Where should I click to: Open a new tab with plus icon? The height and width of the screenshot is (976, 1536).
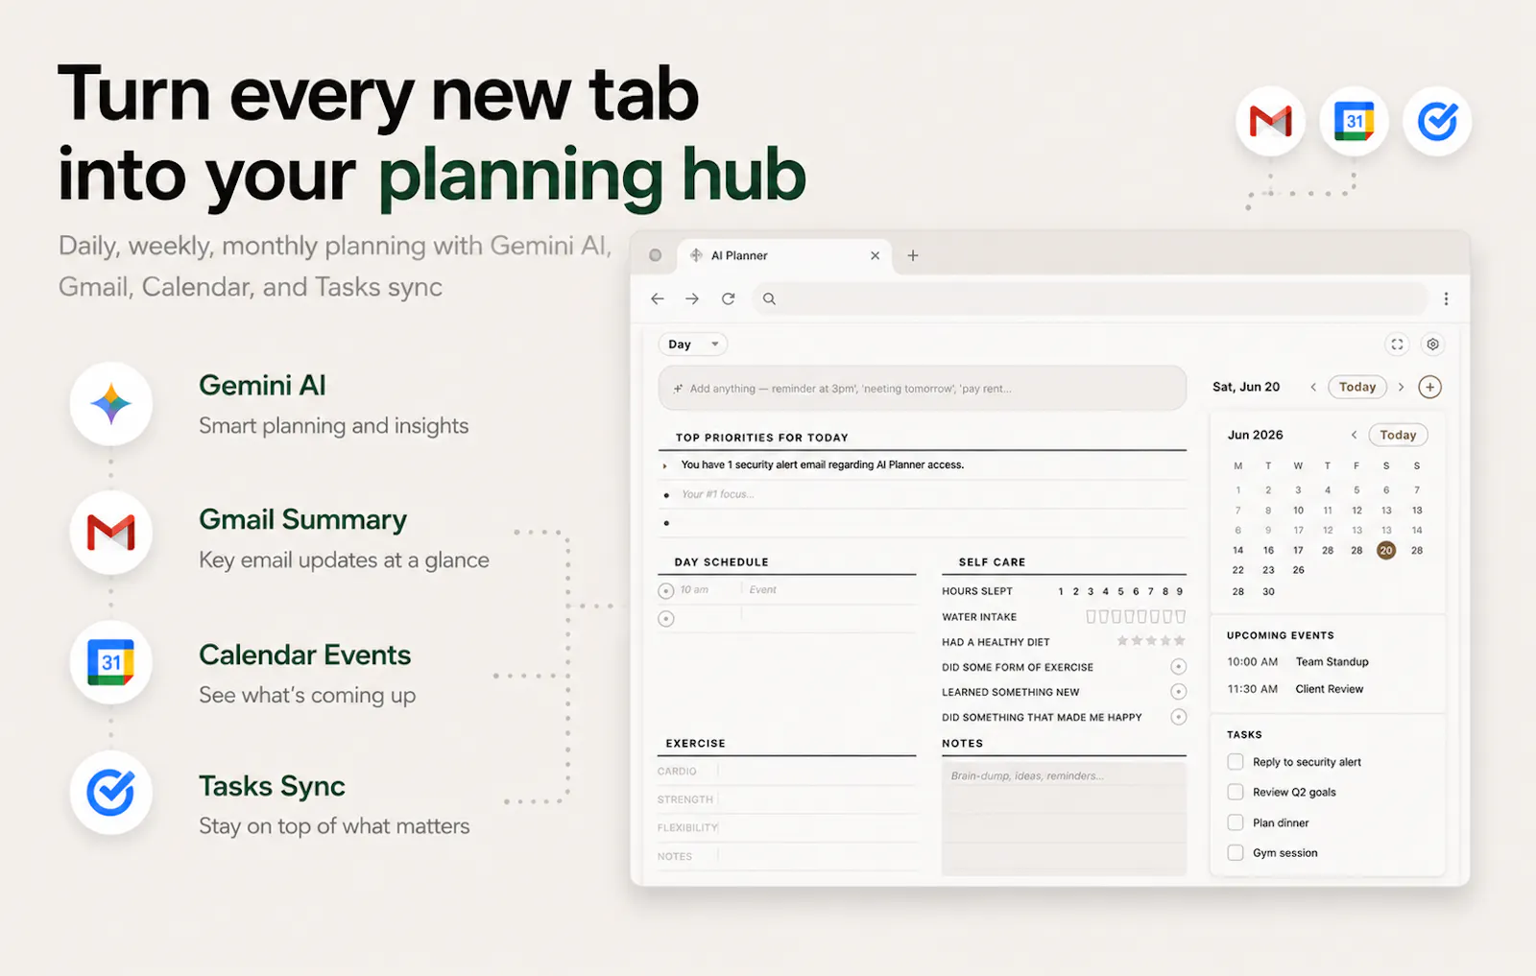coord(913,255)
